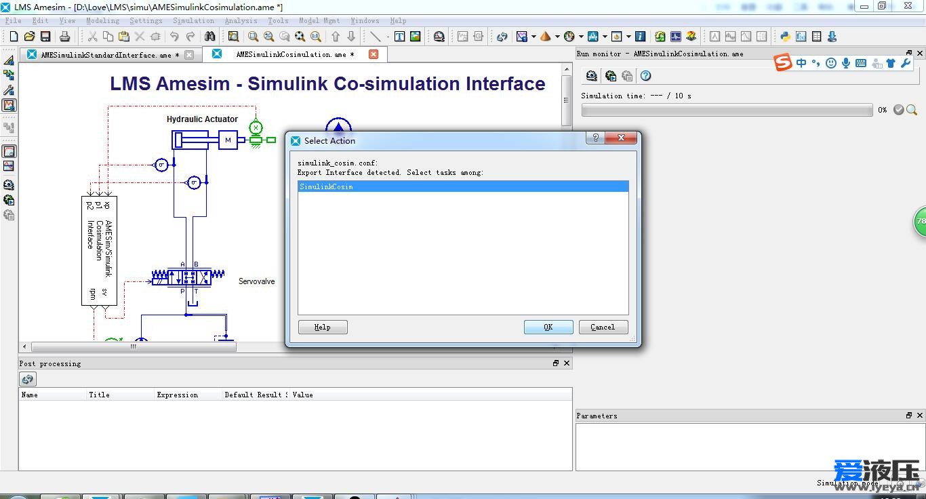
Task: Select the line drawing tool
Action: point(376,37)
